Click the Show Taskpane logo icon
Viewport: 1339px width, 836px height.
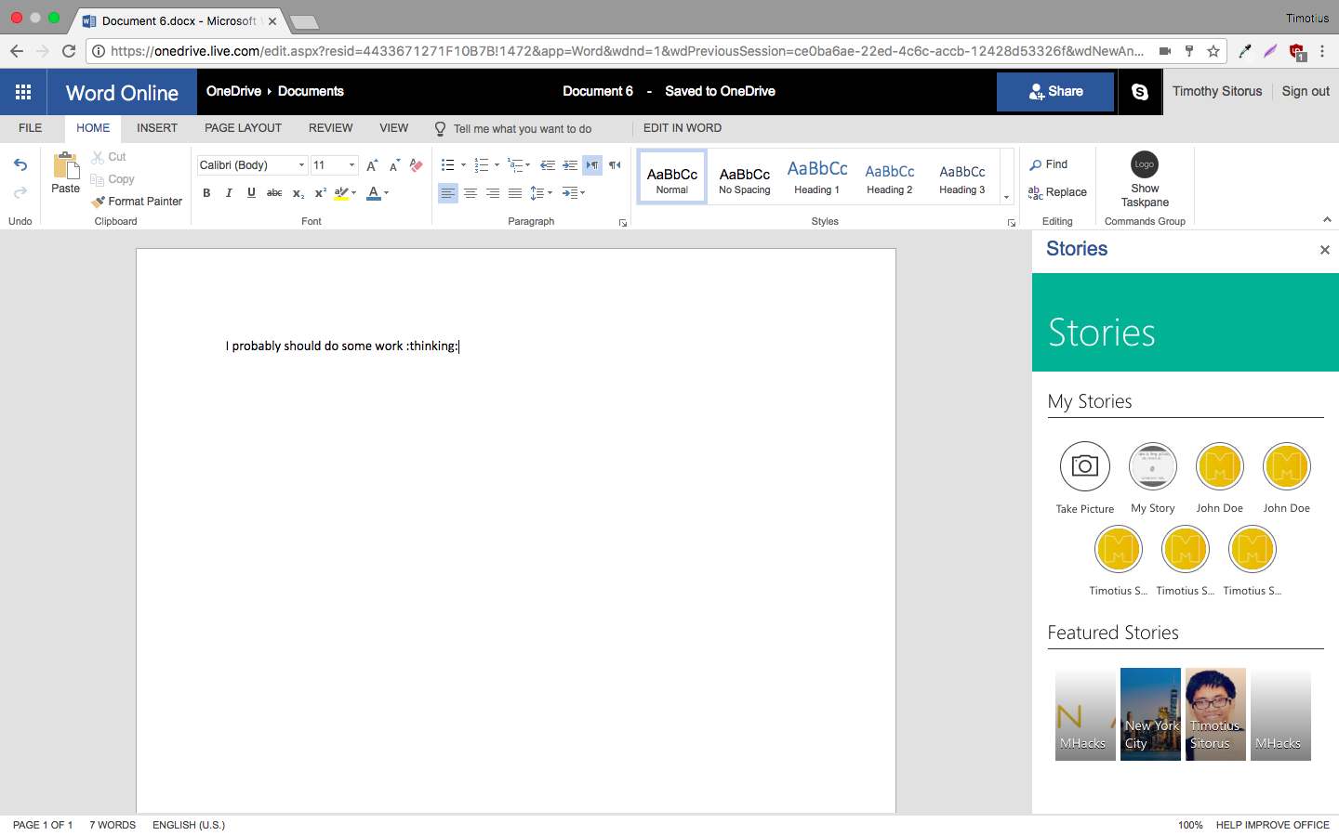tap(1145, 164)
